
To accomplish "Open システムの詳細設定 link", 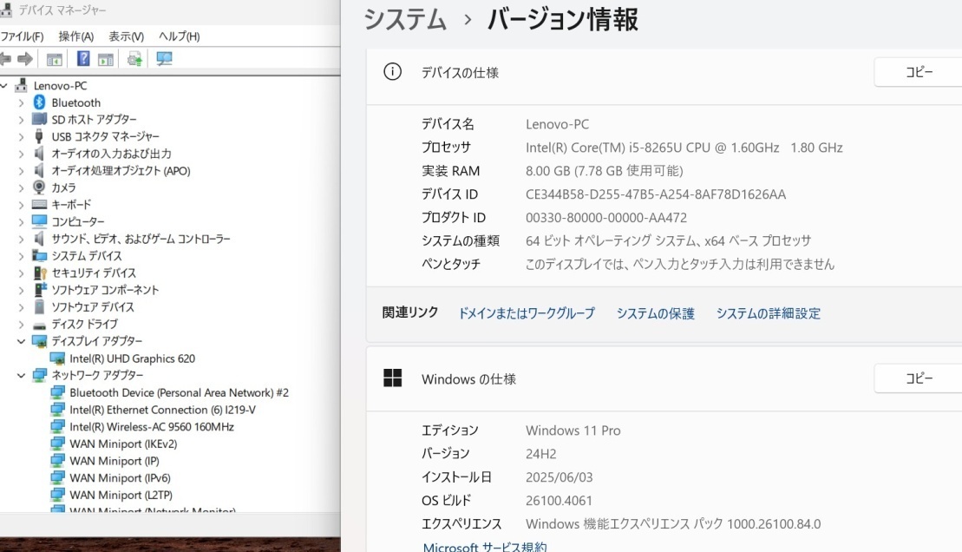I will 769,313.
